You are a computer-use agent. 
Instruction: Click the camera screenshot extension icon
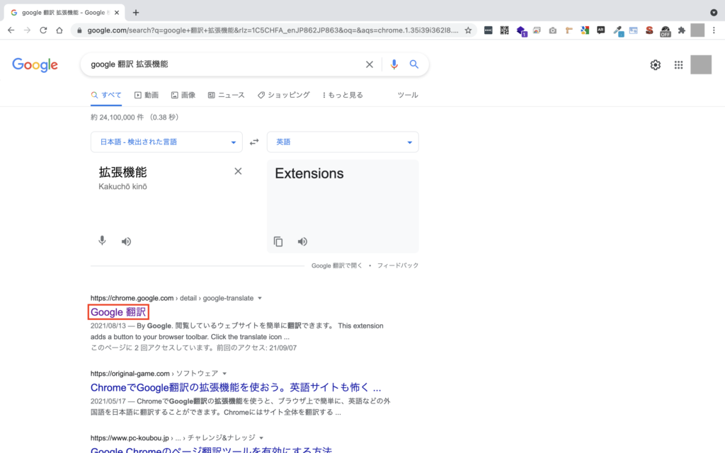552,30
